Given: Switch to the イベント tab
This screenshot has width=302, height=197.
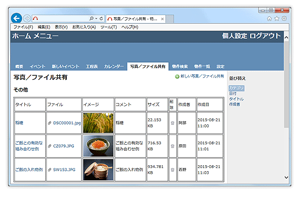Looking at the screenshot, I should (x=38, y=67).
